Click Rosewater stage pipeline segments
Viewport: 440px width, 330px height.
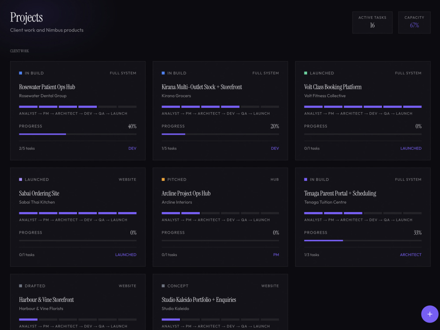point(78,106)
